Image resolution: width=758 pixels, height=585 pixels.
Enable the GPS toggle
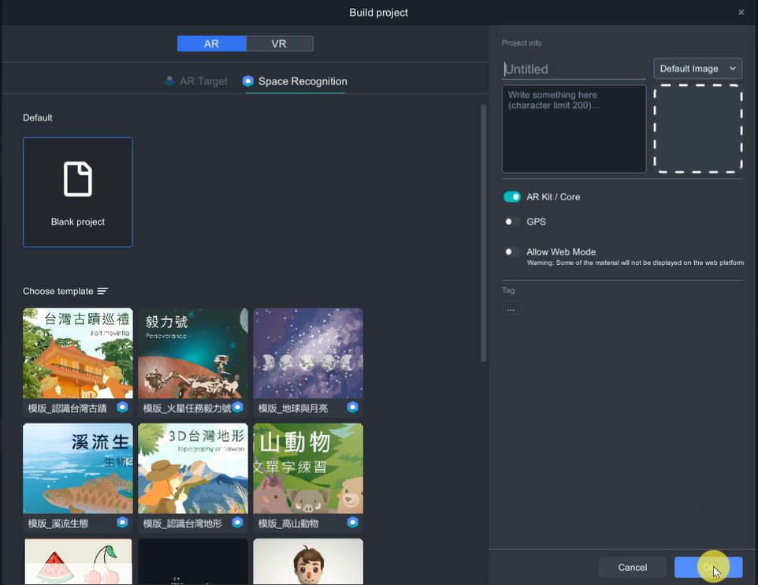click(512, 222)
